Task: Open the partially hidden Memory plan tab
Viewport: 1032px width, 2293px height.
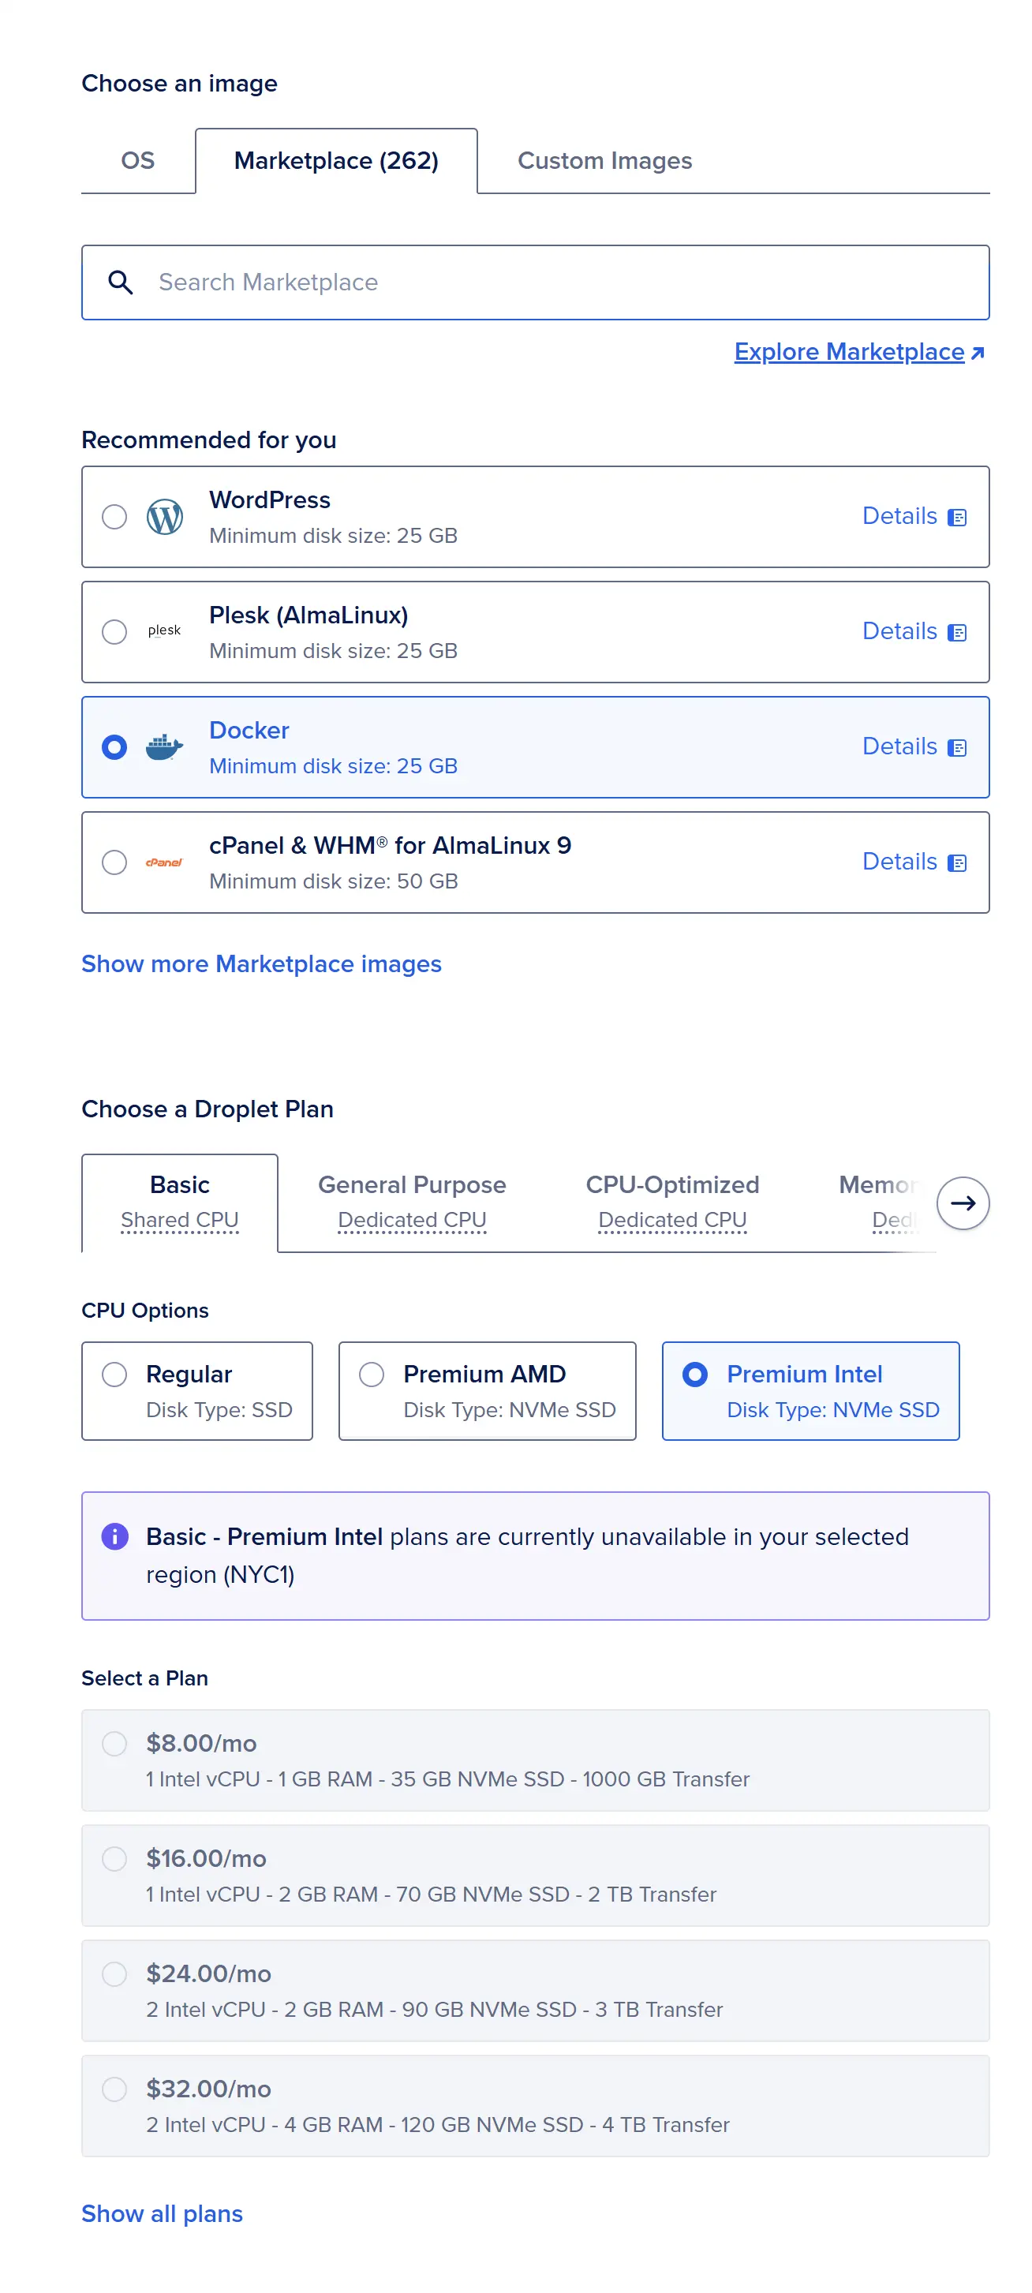Action: click(x=877, y=1202)
